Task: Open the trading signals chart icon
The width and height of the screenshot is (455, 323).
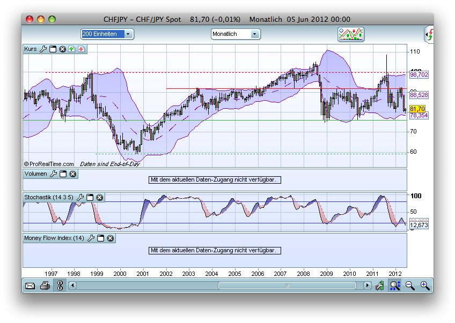Action: 351,34
